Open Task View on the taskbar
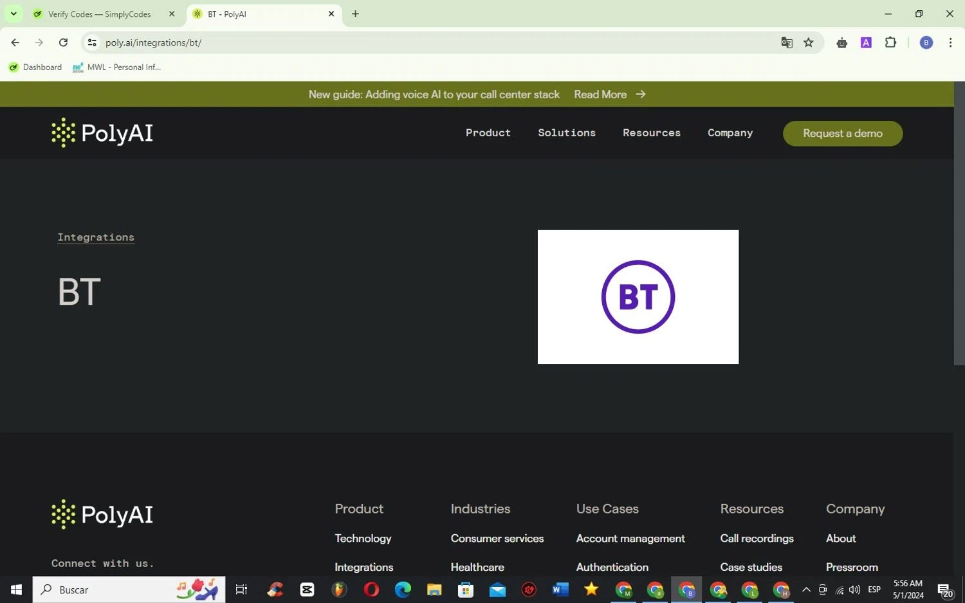This screenshot has width=965, height=603. pyautogui.click(x=241, y=589)
